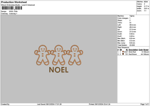Click the Max Jump value 6.8 mm

coord(132,43)
